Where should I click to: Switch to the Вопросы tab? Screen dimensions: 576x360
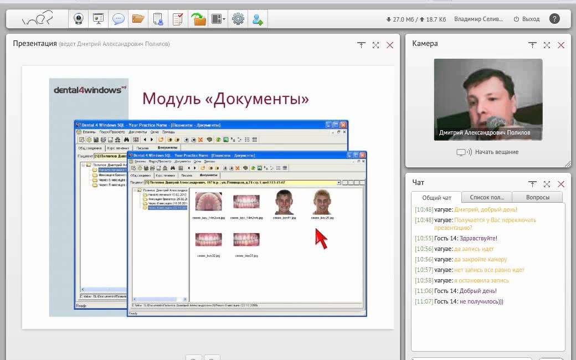[x=537, y=197]
